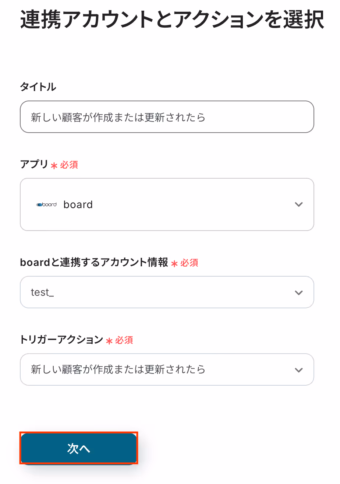Click the red asterisk beside アカウント情報
The height and width of the screenshot is (484, 340).
coord(174,264)
